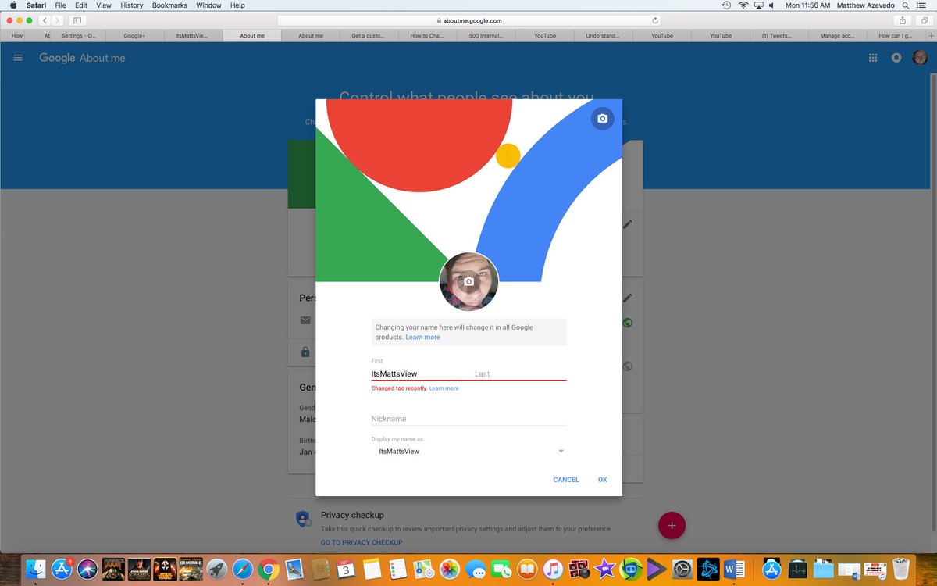Open the Bookmarks menu
This screenshot has width=937, height=586.
point(169,5)
